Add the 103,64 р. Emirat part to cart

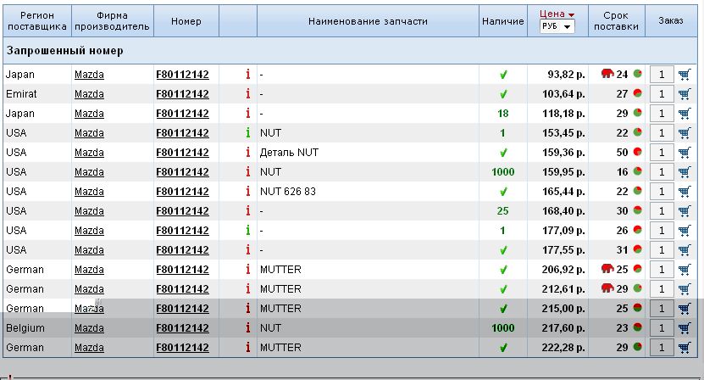(x=685, y=94)
